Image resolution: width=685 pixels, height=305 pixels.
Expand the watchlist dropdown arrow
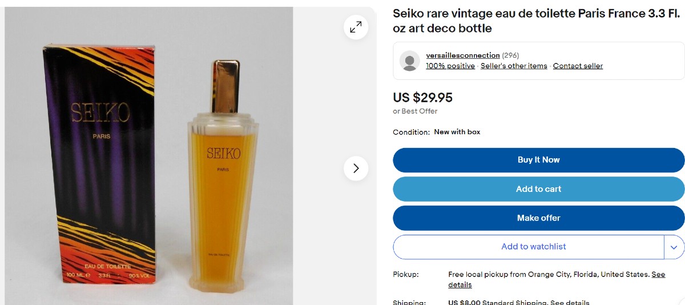pos(674,247)
